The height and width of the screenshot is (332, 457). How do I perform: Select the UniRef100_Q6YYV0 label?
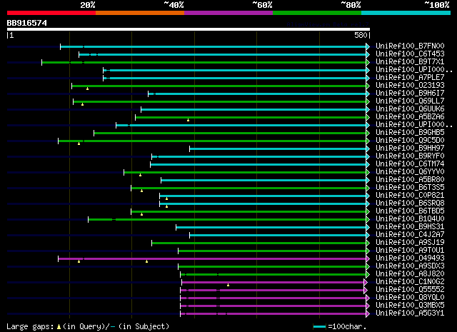(x=410, y=171)
